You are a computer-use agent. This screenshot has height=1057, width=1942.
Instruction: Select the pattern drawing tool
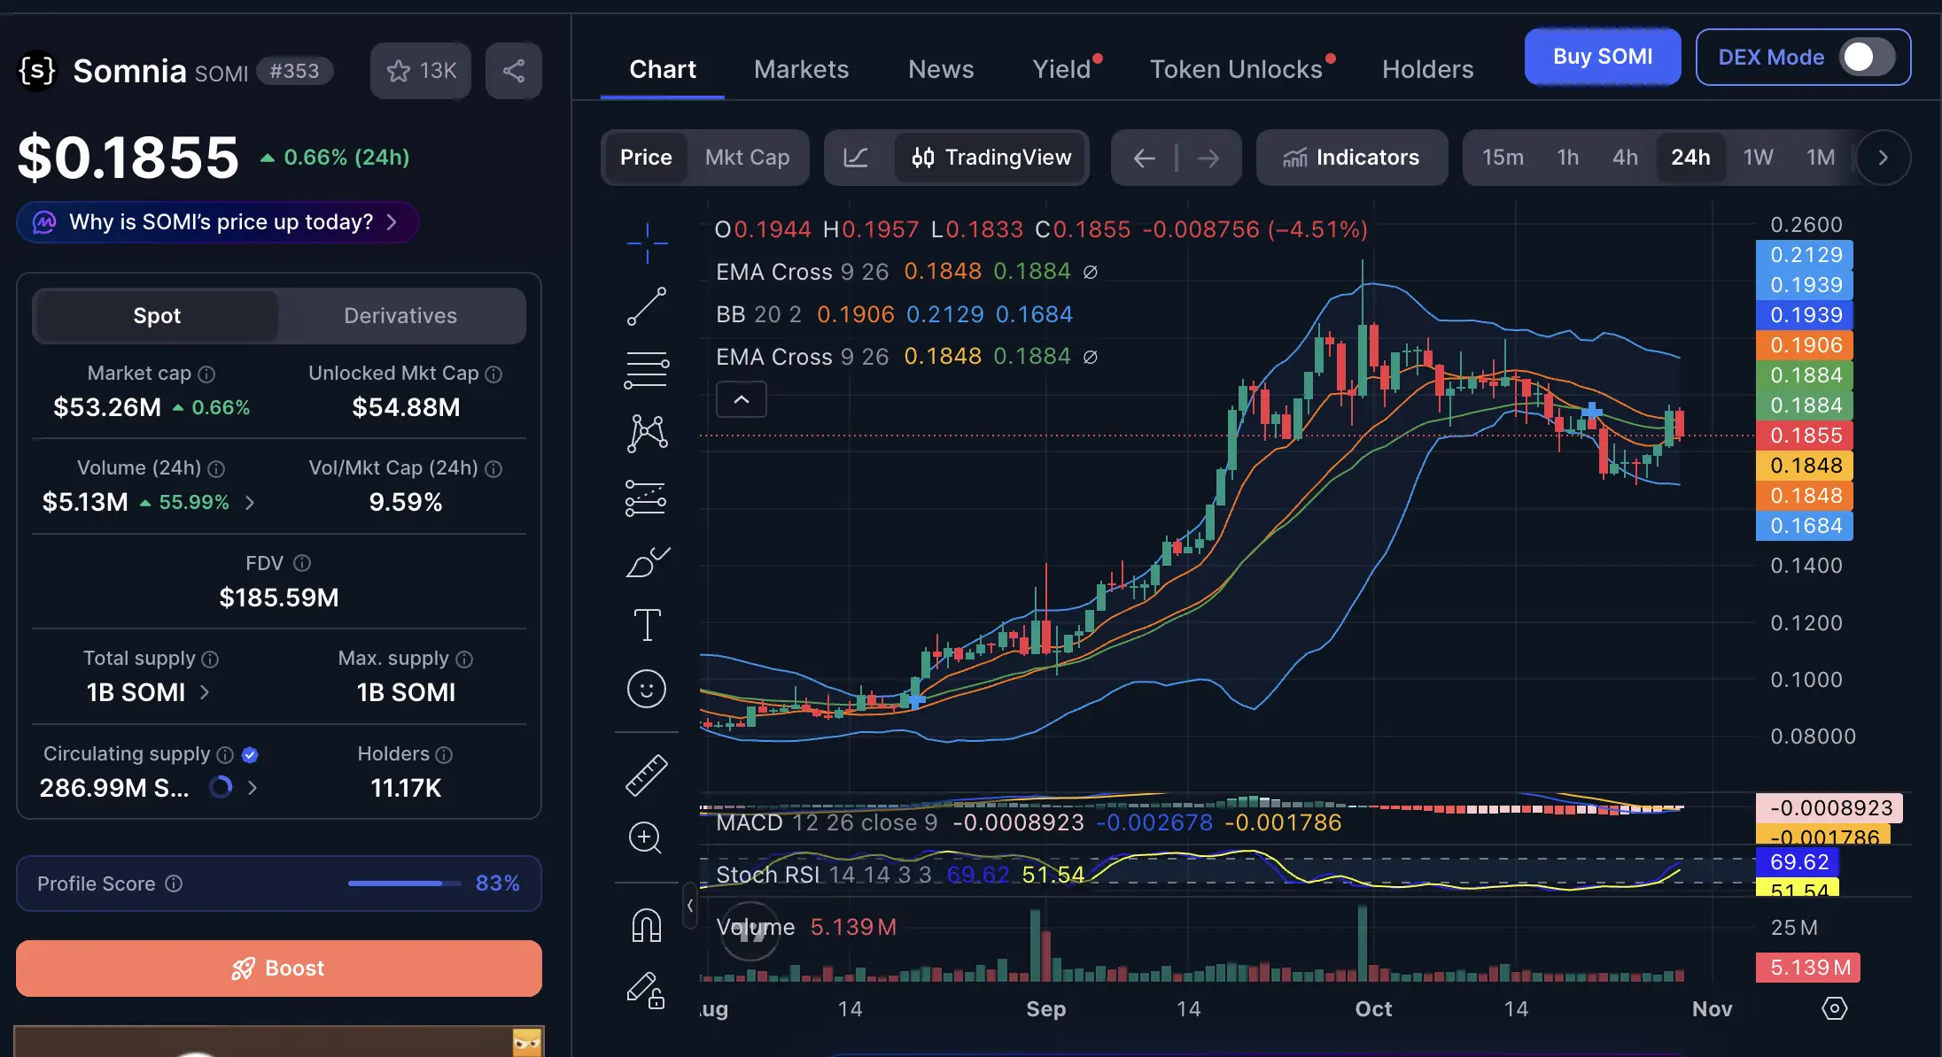tap(647, 434)
